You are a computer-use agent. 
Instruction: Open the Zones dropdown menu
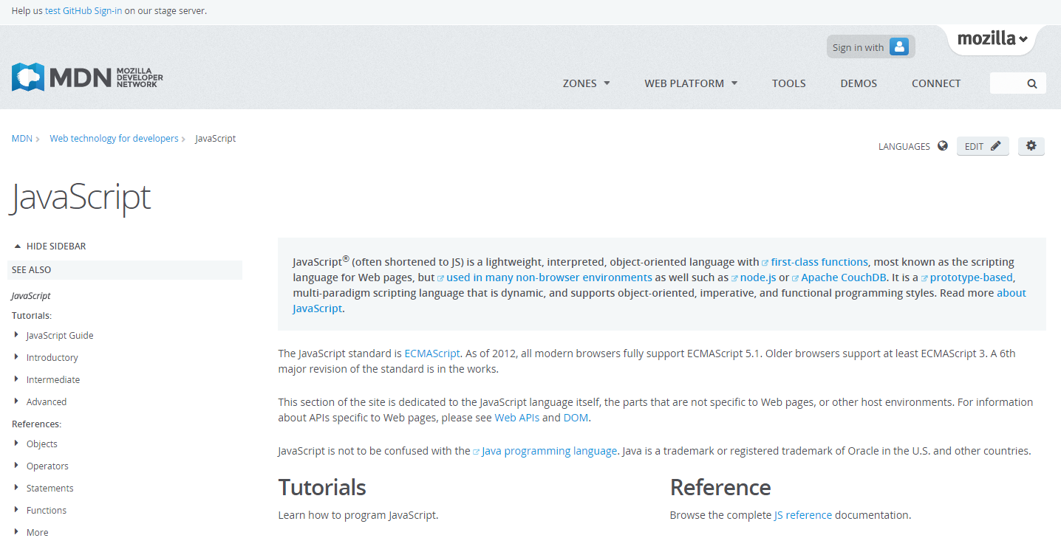pos(587,83)
